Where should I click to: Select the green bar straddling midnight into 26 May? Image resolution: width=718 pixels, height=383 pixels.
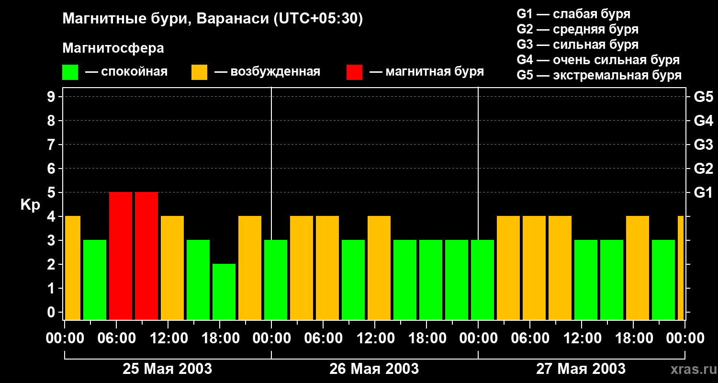276,280
